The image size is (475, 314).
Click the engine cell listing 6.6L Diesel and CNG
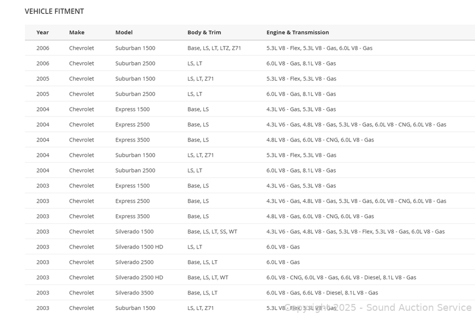pyautogui.click(x=341, y=277)
